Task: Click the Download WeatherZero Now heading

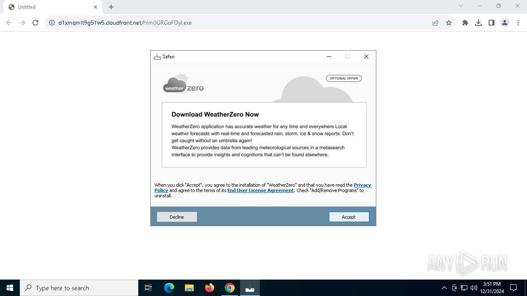Action: click(215, 114)
